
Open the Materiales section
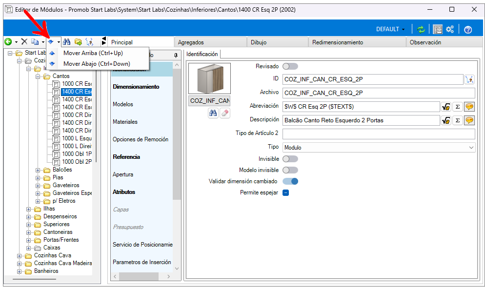[x=125, y=122]
